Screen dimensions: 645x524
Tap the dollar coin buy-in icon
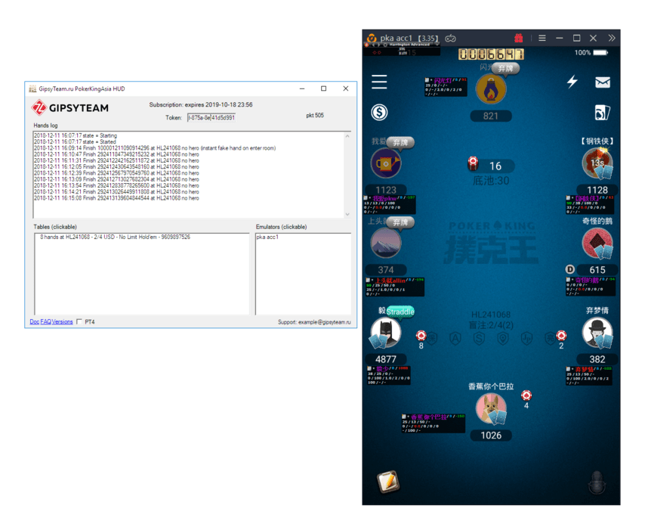click(379, 112)
